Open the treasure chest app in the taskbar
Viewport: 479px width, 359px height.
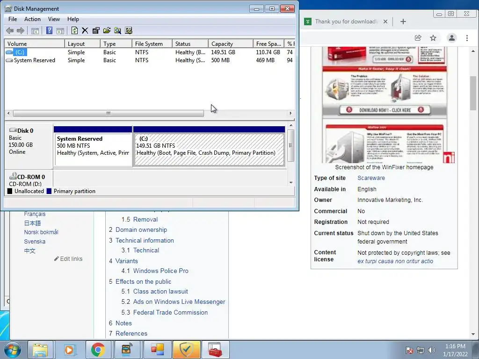[126, 350]
